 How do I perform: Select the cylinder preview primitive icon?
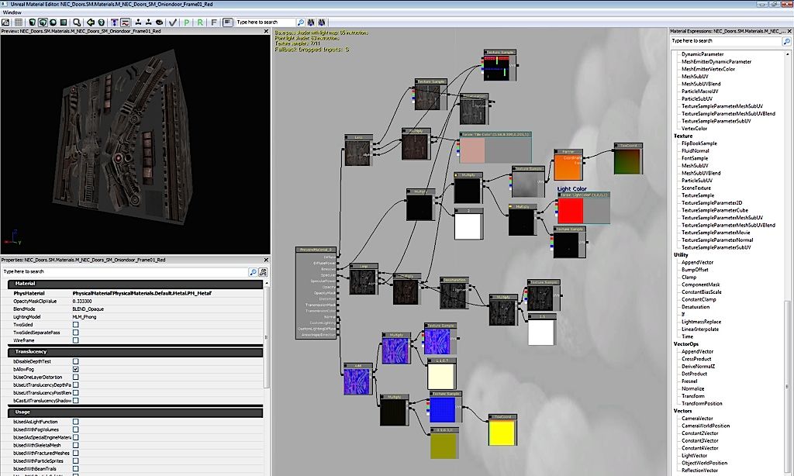pos(33,22)
